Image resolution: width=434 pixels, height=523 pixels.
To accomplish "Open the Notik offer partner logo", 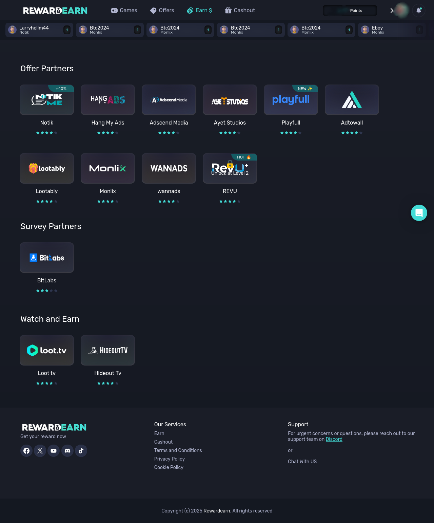I will pos(47,100).
